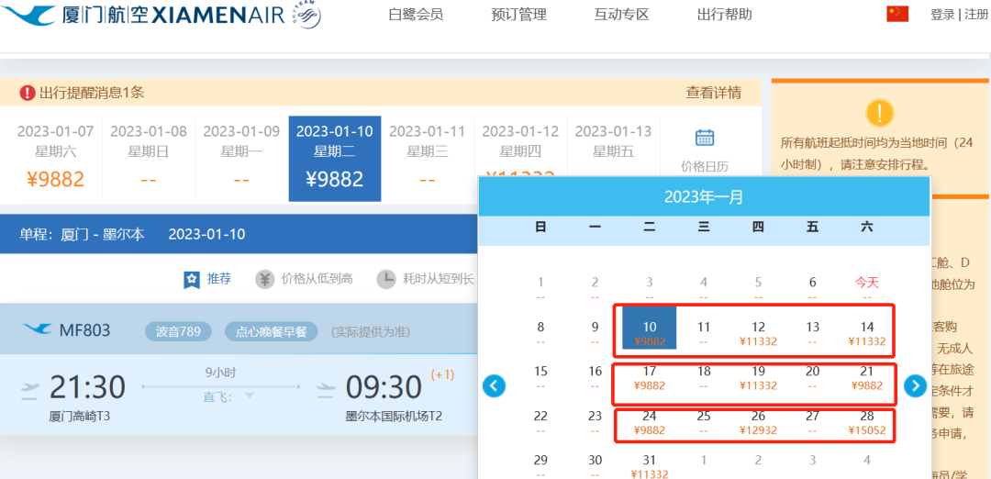Open 查看详情 for travel alerts
This screenshot has height=479, width=991.
714,93
